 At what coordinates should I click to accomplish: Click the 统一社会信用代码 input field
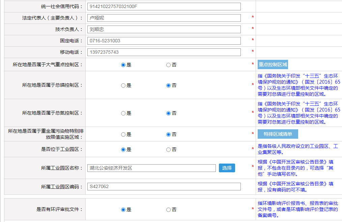click(164, 7)
